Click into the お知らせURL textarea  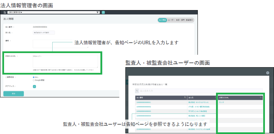coord(65,61)
